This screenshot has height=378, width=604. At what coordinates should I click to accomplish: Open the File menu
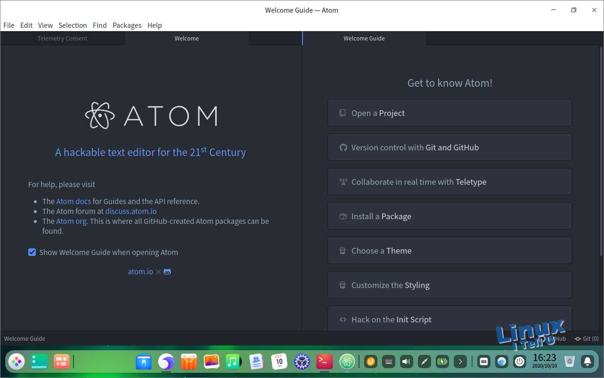(9, 25)
